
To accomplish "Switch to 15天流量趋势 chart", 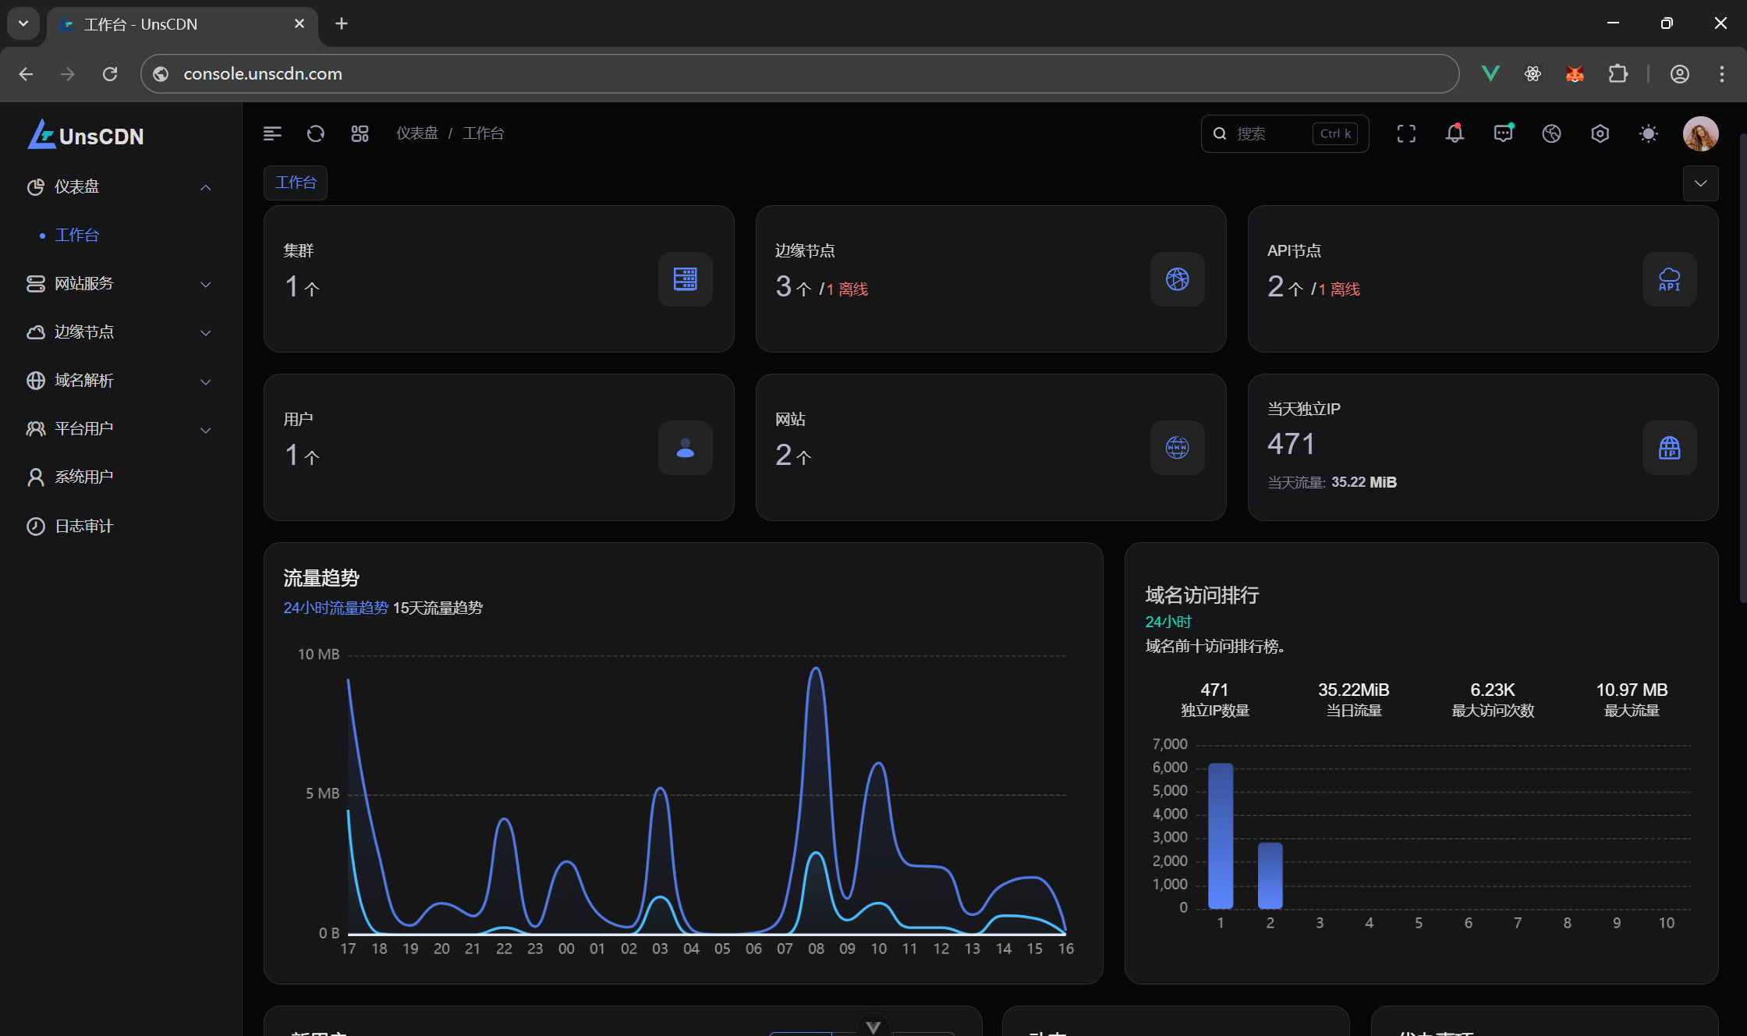I will (x=438, y=608).
